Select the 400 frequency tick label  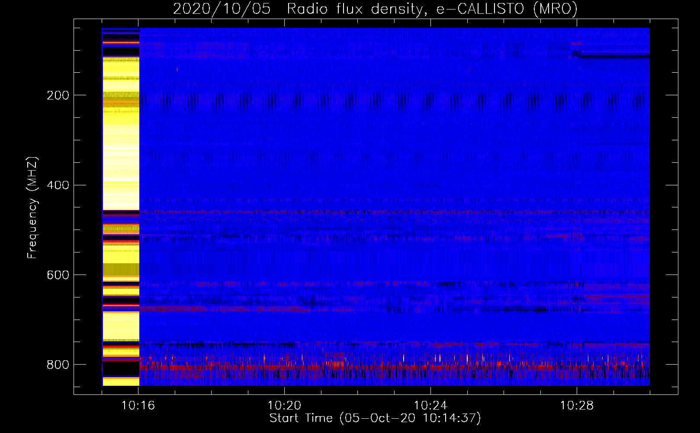(58, 185)
